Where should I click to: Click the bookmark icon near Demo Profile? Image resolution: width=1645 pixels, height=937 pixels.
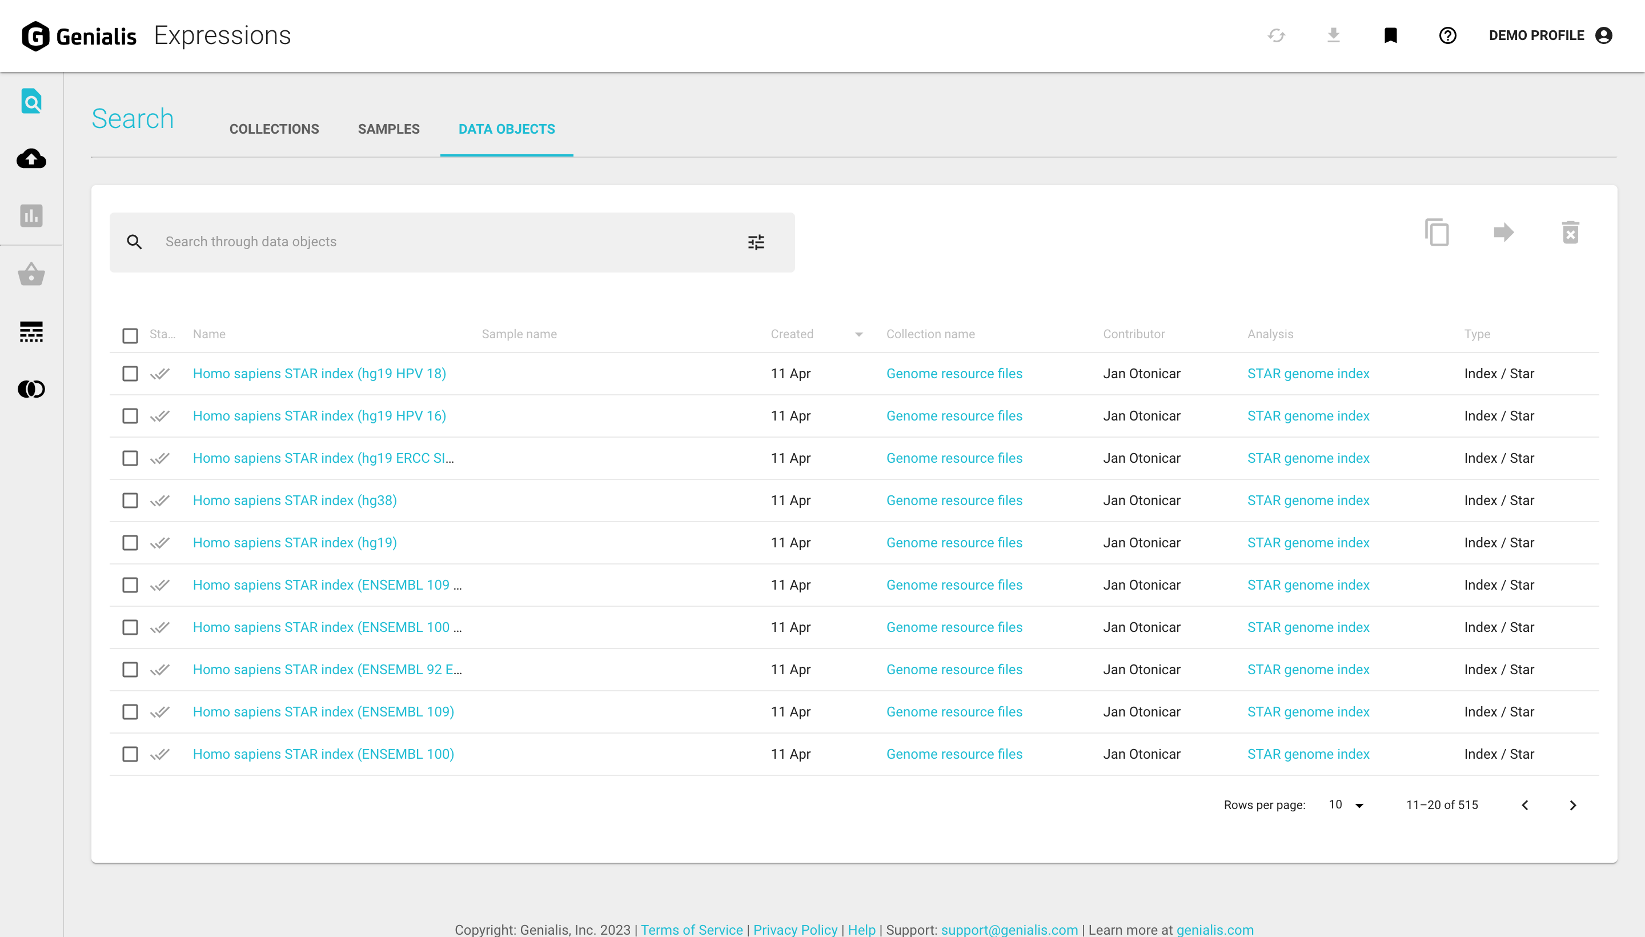[x=1391, y=35]
